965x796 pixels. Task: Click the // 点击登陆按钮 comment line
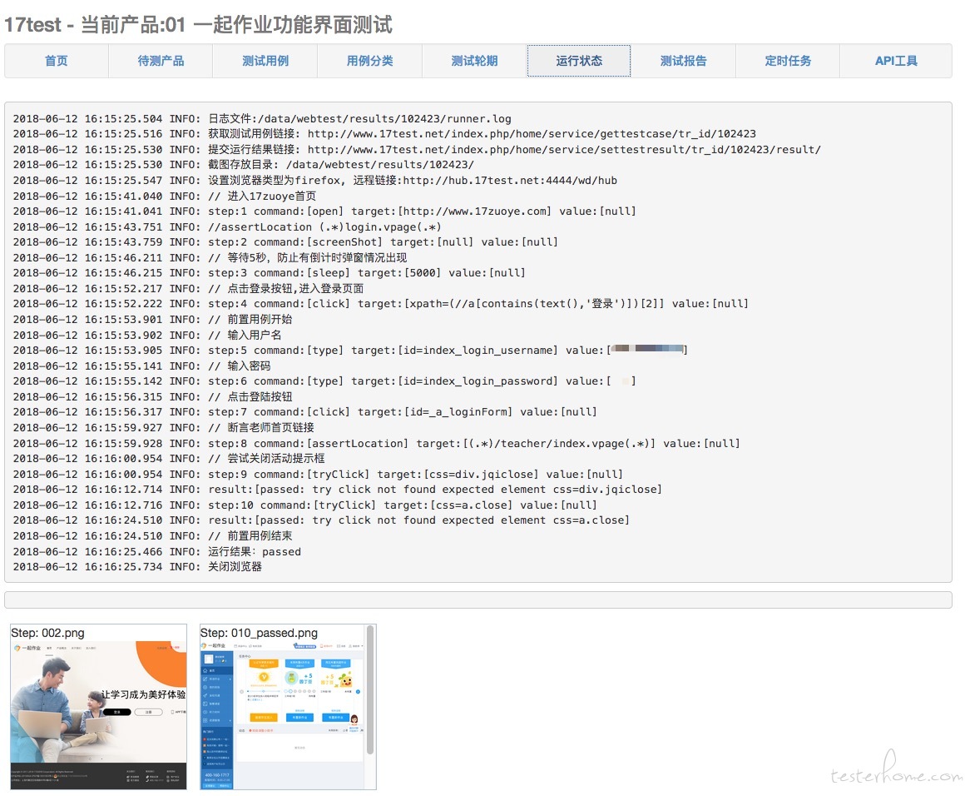coord(152,397)
